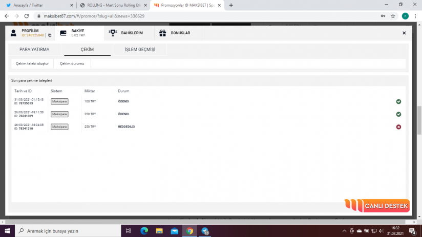Open Canlı Destek live support
The width and height of the screenshot is (422, 237).
pyautogui.click(x=377, y=206)
